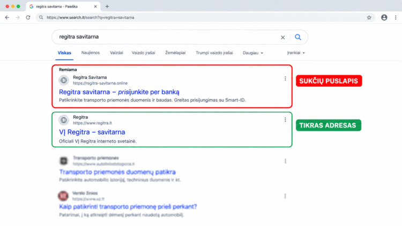Switch to the Naujienos tab
Viewport: 402px width, 226px height.
click(91, 53)
